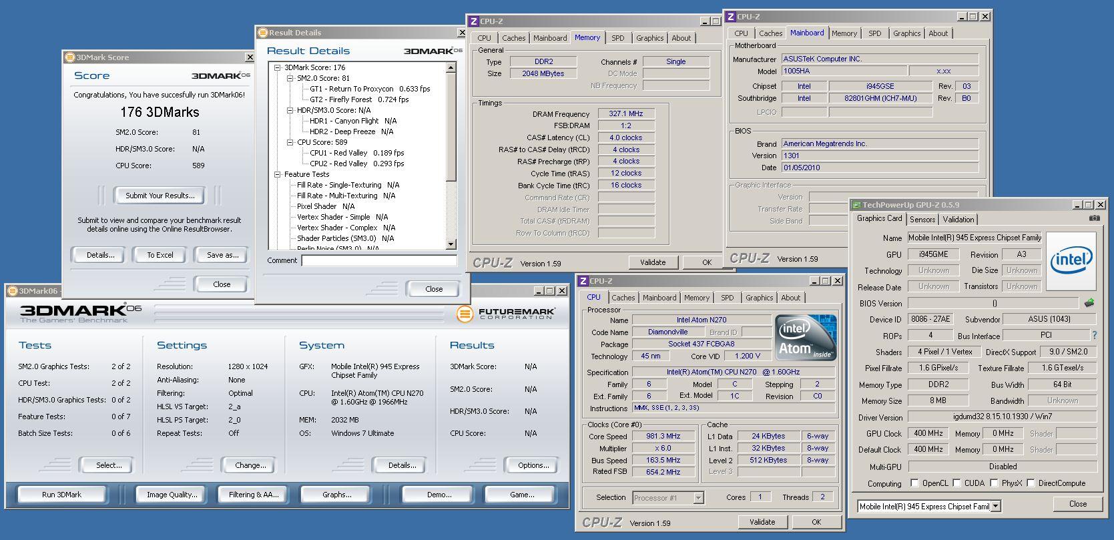Close the GPU-Z window with Close button

(1077, 504)
